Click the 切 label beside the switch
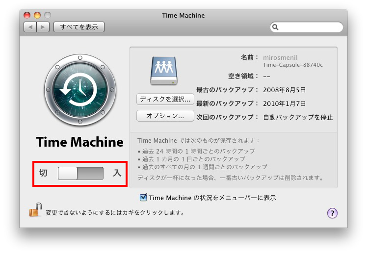Viewport: 367px width, 257px height. [x=43, y=173]
